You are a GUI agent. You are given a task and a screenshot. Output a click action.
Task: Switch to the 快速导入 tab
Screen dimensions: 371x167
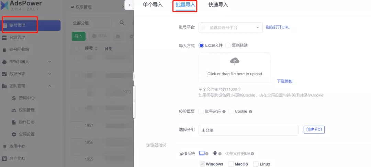[218, 5]
